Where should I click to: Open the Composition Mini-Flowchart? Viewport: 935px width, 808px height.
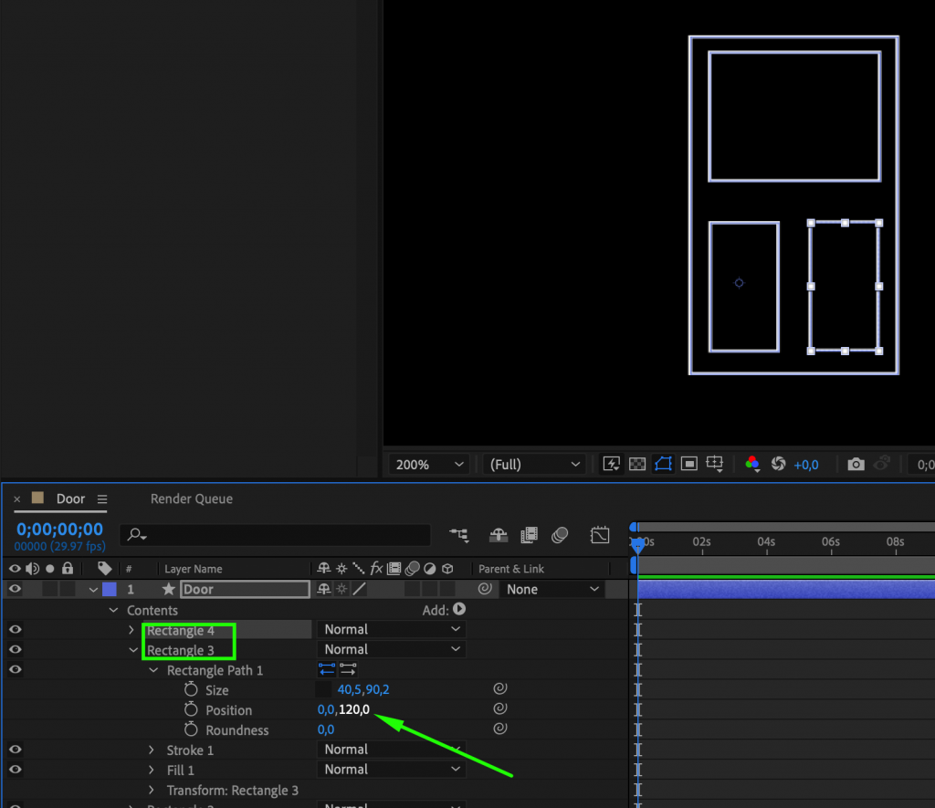(458, 536)
